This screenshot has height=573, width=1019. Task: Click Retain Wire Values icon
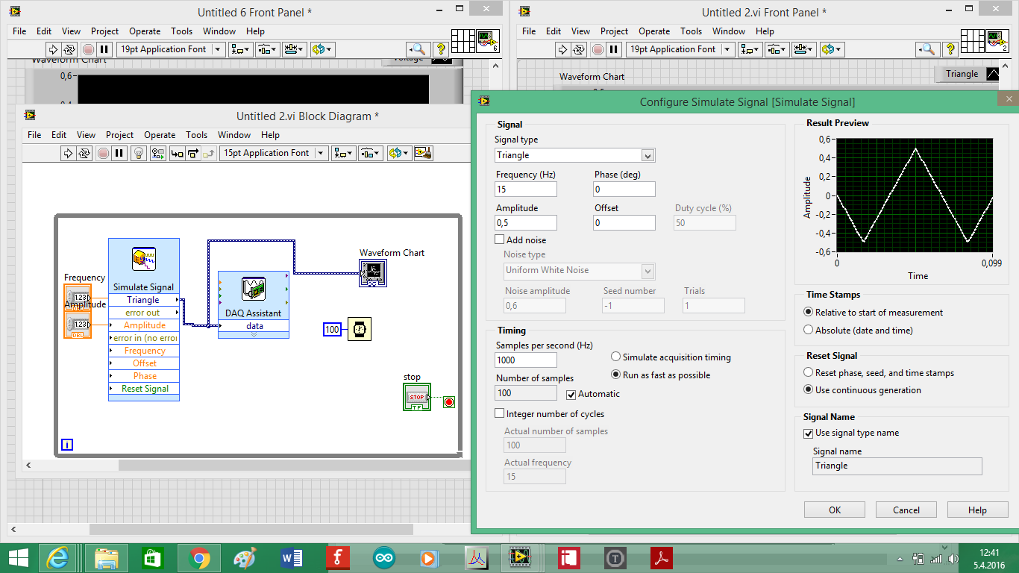(x=157, y=153)
